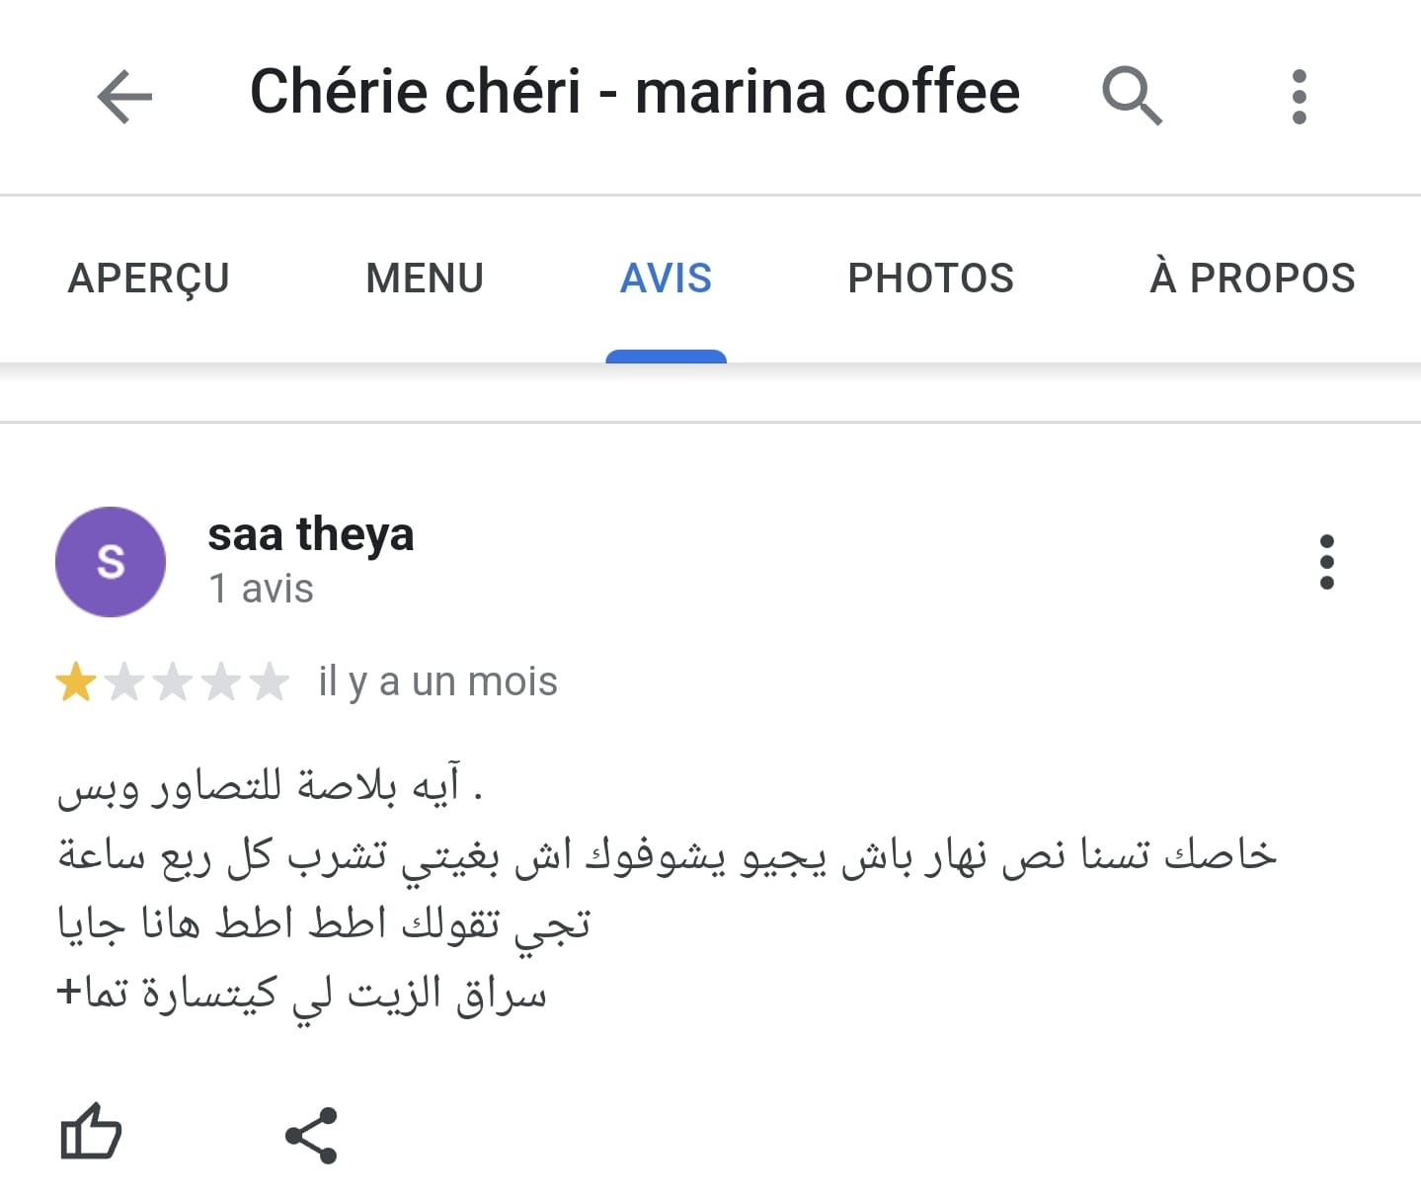The image size is (1421, 1201).
Task: Like the review with thumbs-up icon
Action: 91,1133
